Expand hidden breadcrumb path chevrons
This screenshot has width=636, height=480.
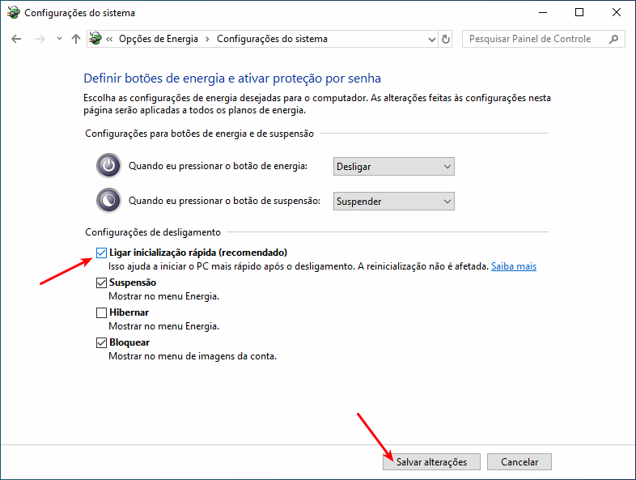[109, 39]
